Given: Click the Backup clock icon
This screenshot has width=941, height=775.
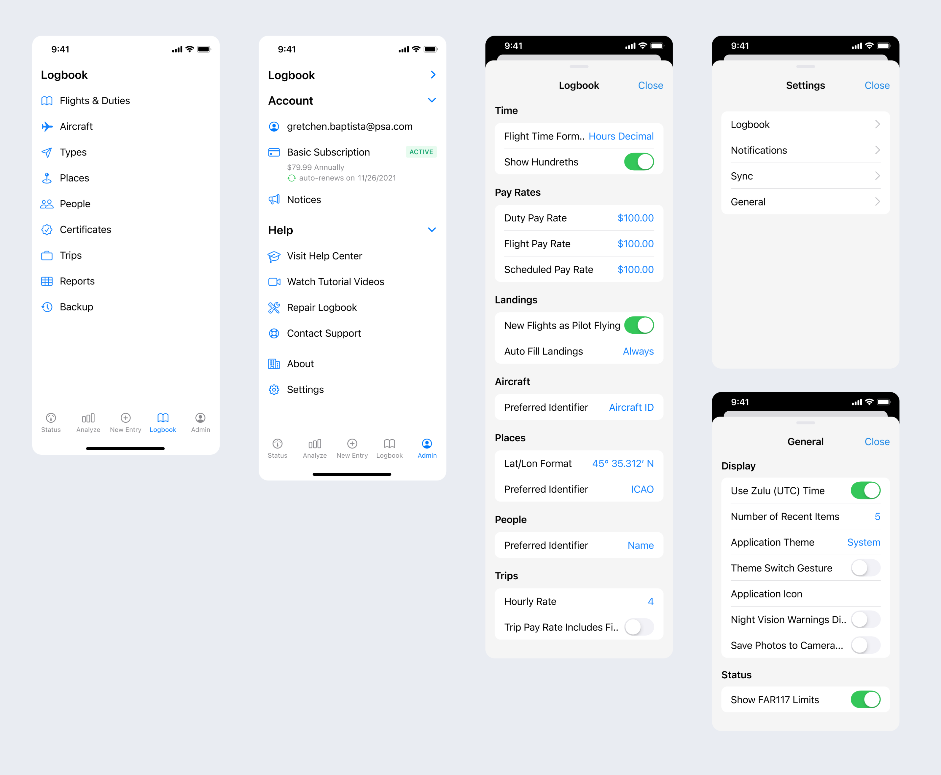Looking at the screenshot, I should [47, 307].
